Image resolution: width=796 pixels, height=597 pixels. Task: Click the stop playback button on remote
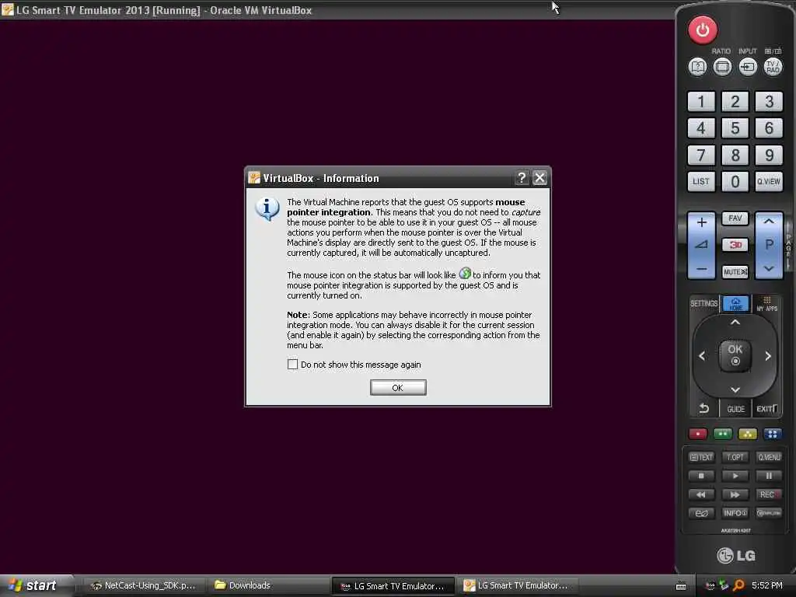701,477
